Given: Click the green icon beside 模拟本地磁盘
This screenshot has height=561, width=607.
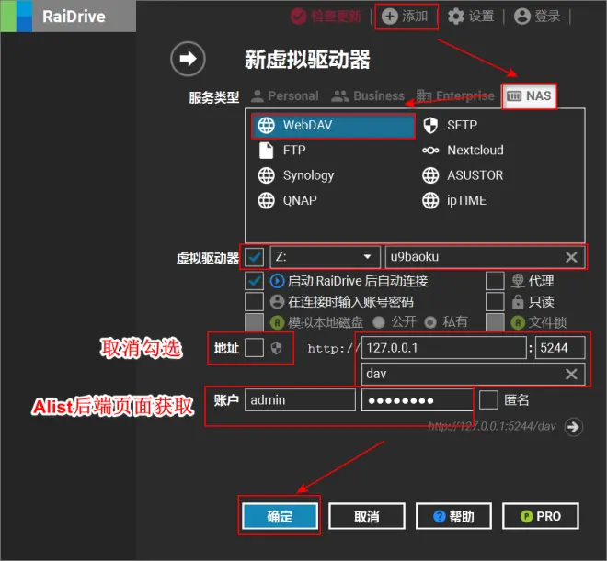Looking at the screenshot, I should [277, 322].
